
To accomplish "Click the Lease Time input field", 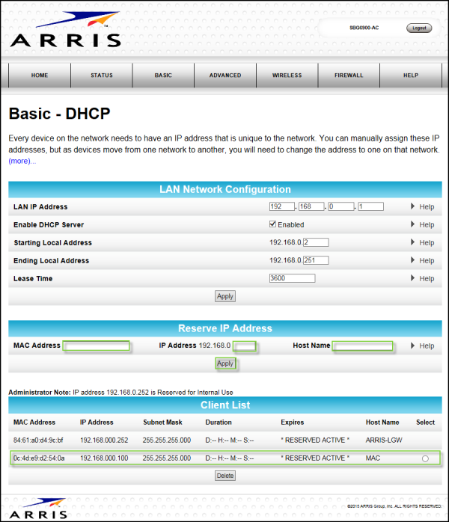I will pyautogui.click(x=292, y=278).
